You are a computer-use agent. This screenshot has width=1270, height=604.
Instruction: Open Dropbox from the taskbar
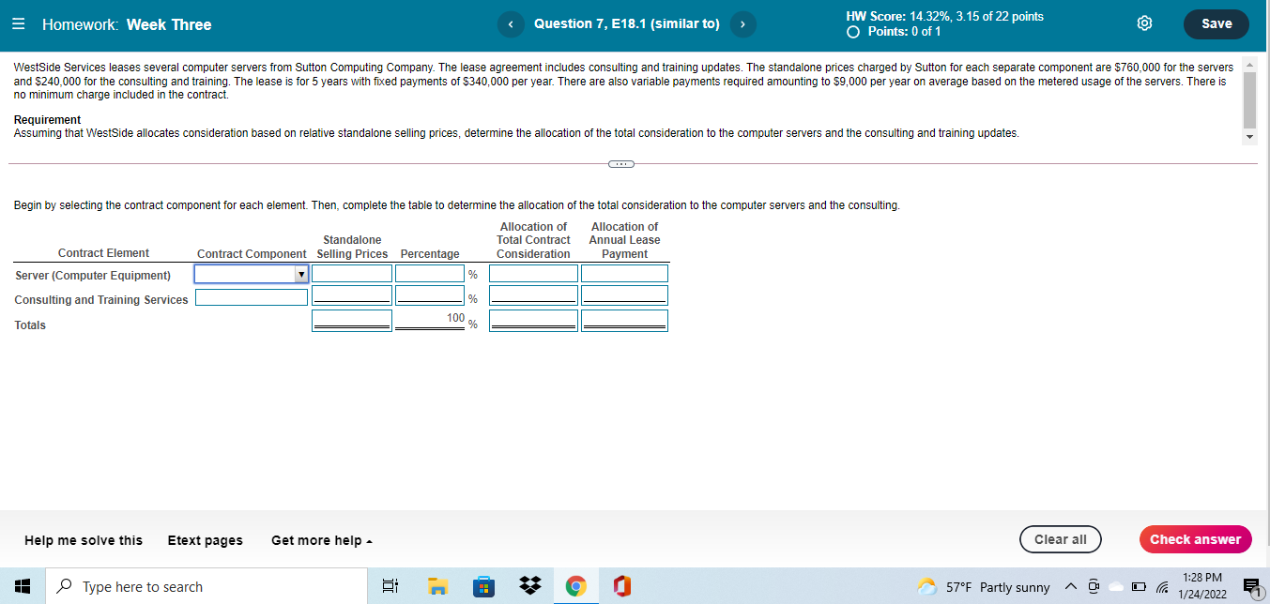[529, 585]
